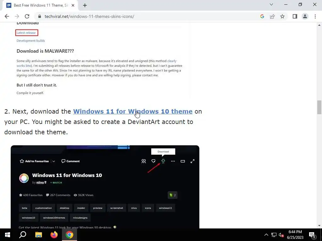Reload the current page

(27, 16)
